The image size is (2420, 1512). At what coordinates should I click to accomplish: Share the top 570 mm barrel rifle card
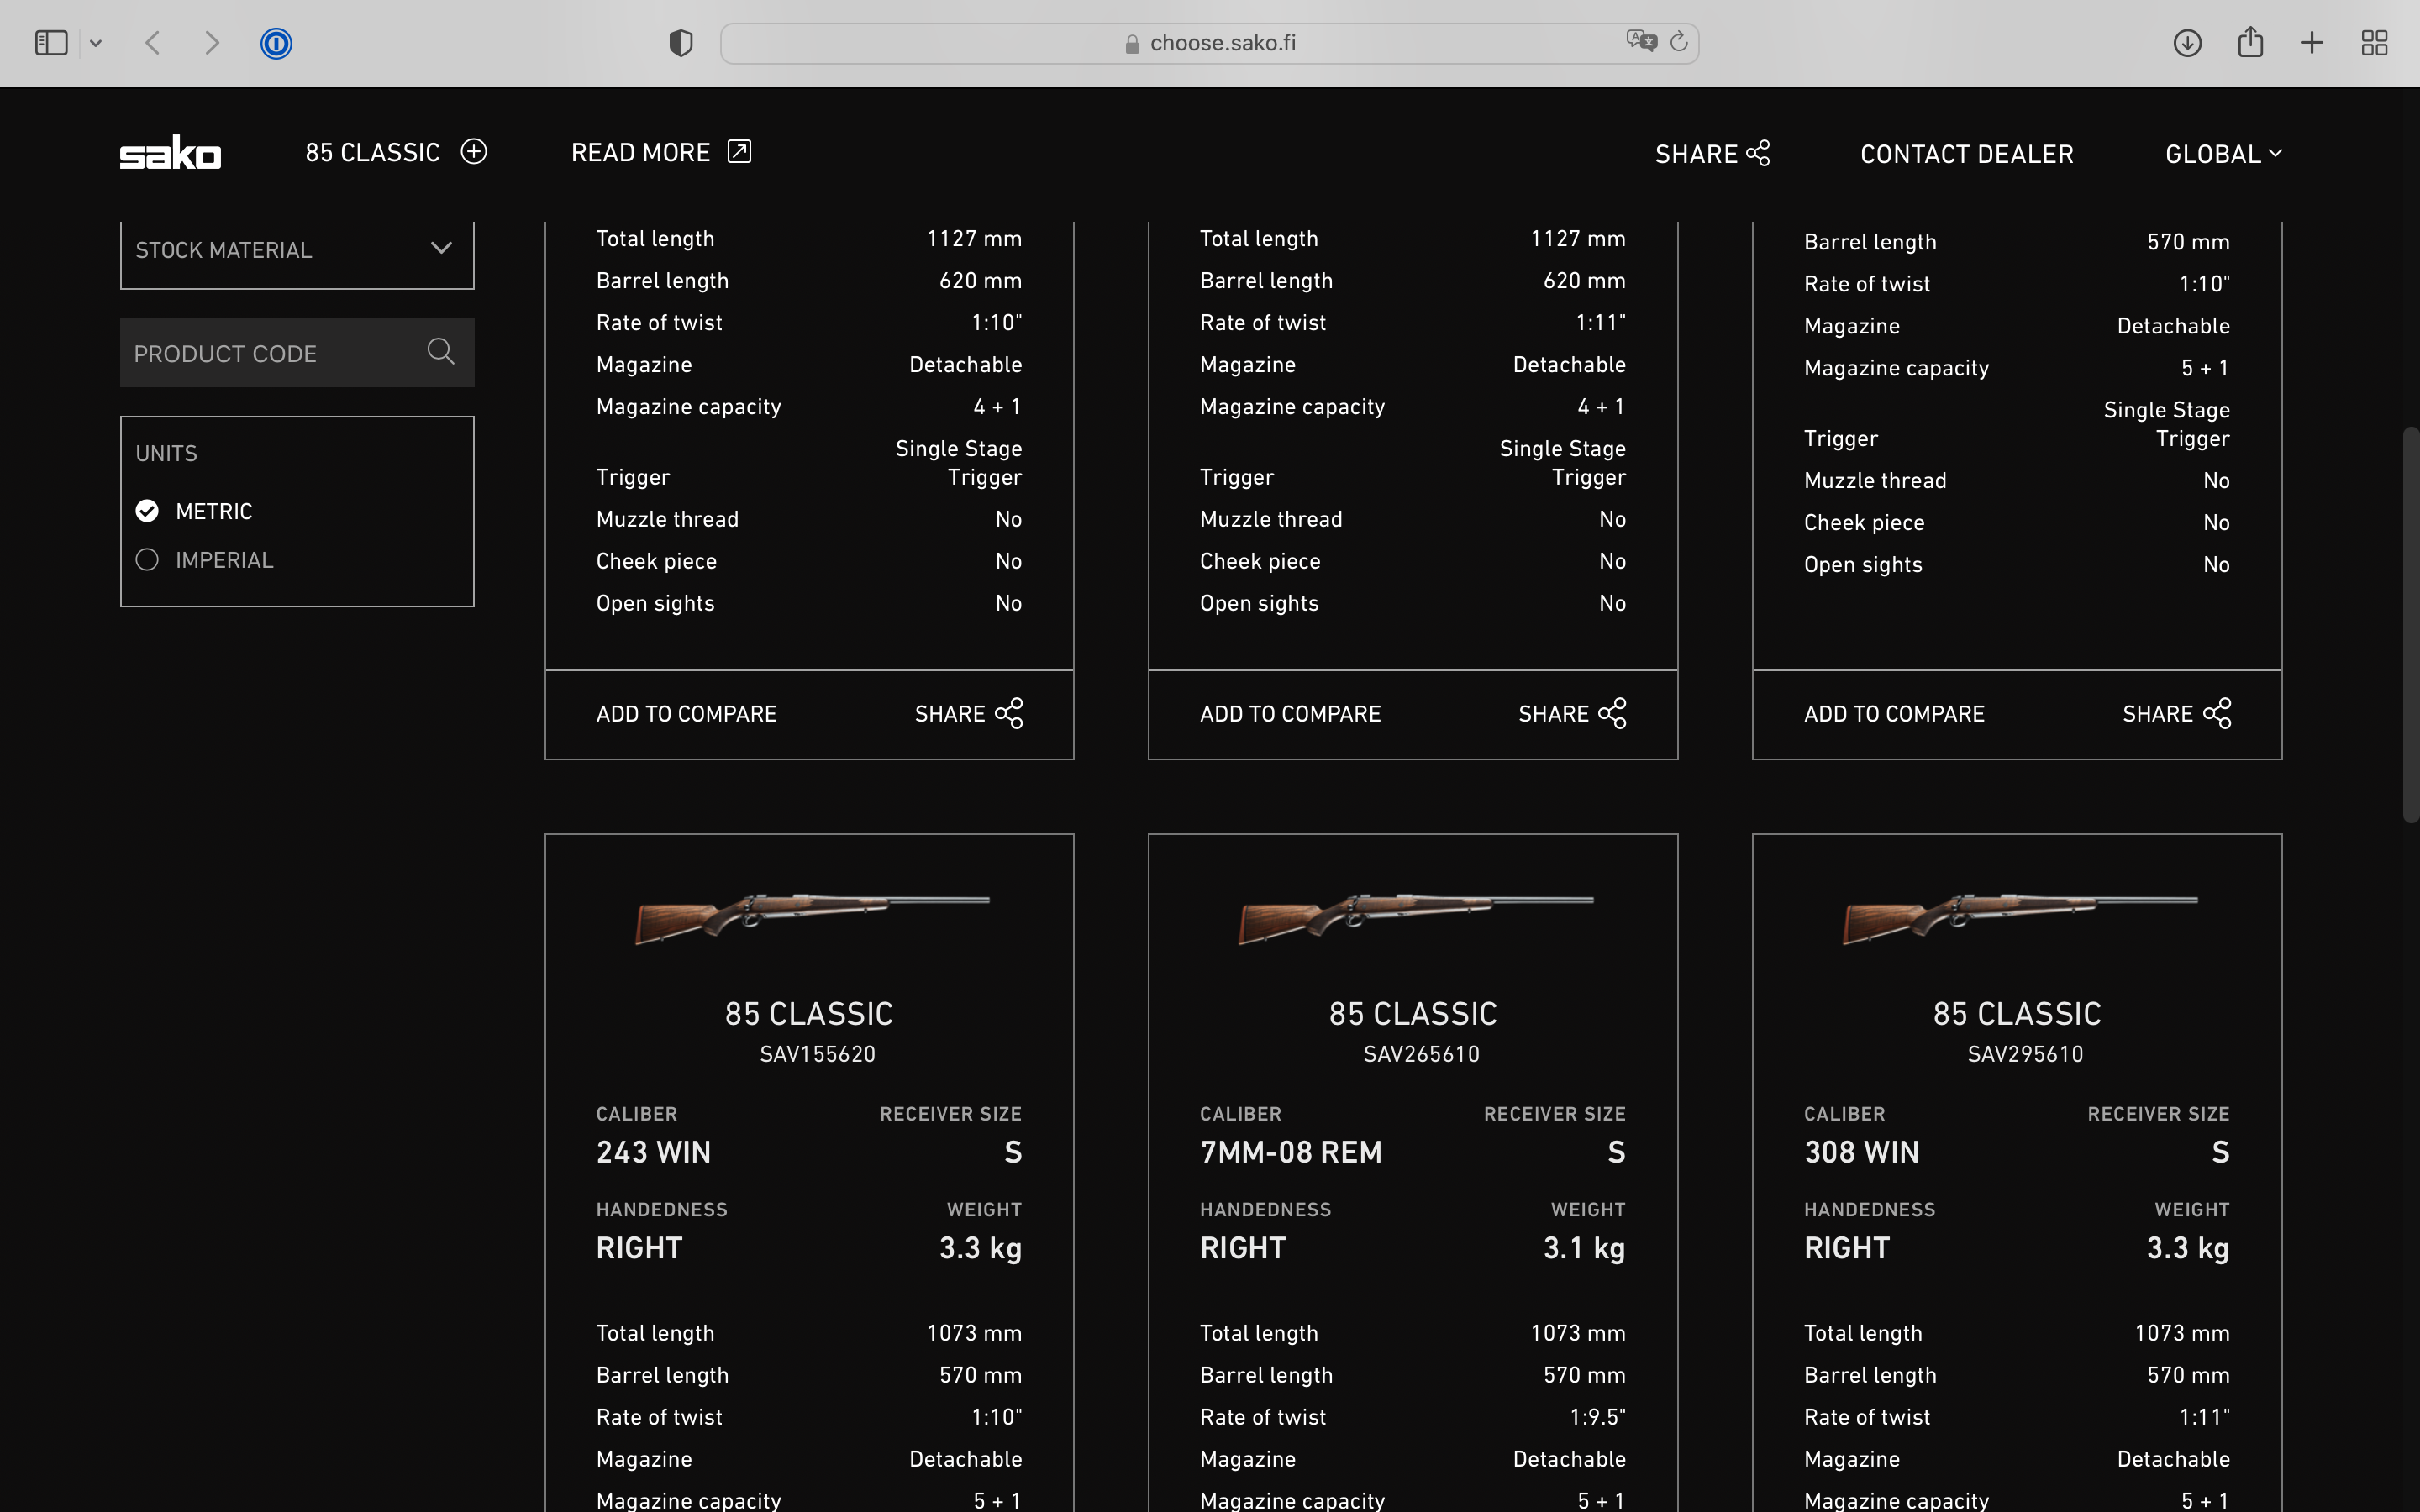2176,714
